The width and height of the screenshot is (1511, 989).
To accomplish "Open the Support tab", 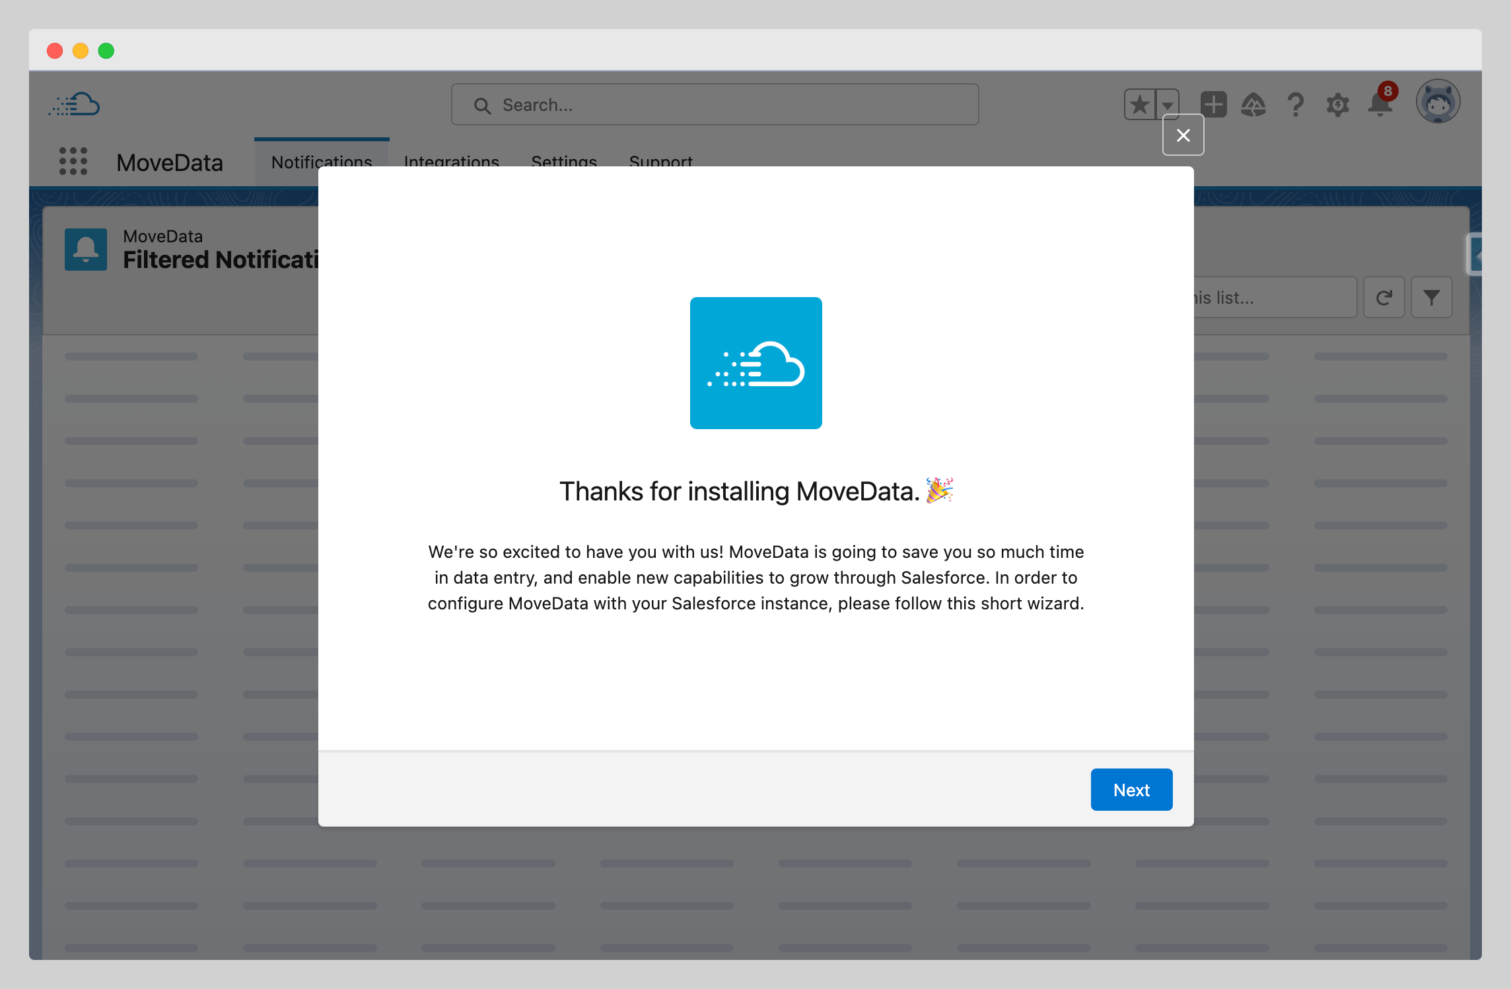I will click(x=660, y=158).
